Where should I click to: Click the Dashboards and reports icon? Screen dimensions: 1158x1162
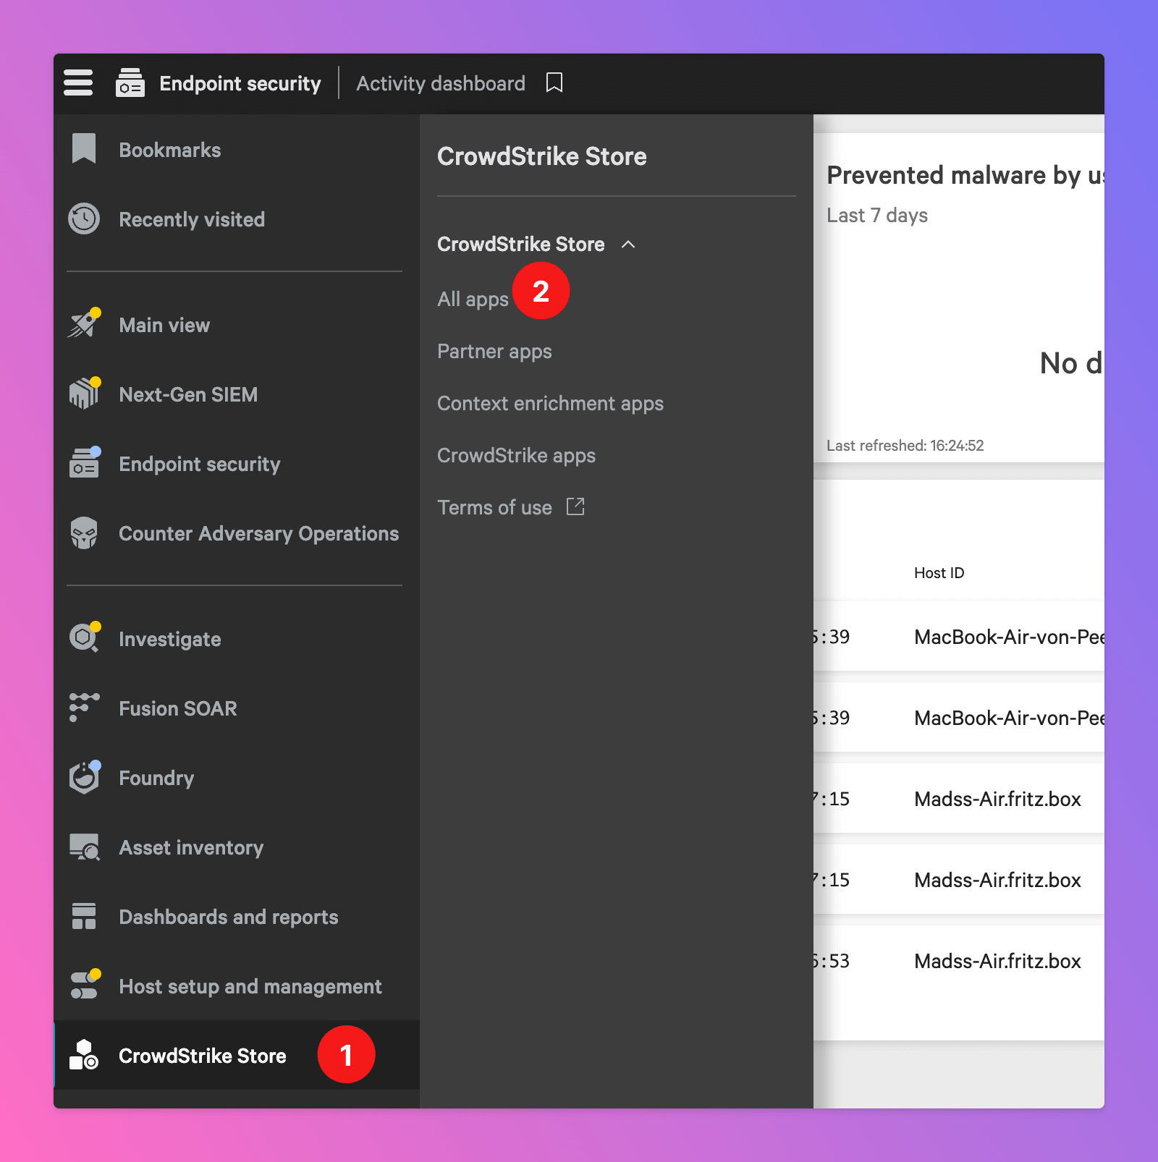tap(84, 916)
